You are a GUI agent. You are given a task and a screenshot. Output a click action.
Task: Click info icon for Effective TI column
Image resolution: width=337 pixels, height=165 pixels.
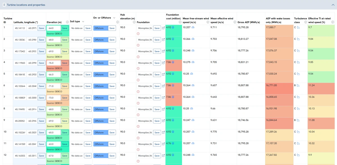pyautogui.click(x=333, y=22)
